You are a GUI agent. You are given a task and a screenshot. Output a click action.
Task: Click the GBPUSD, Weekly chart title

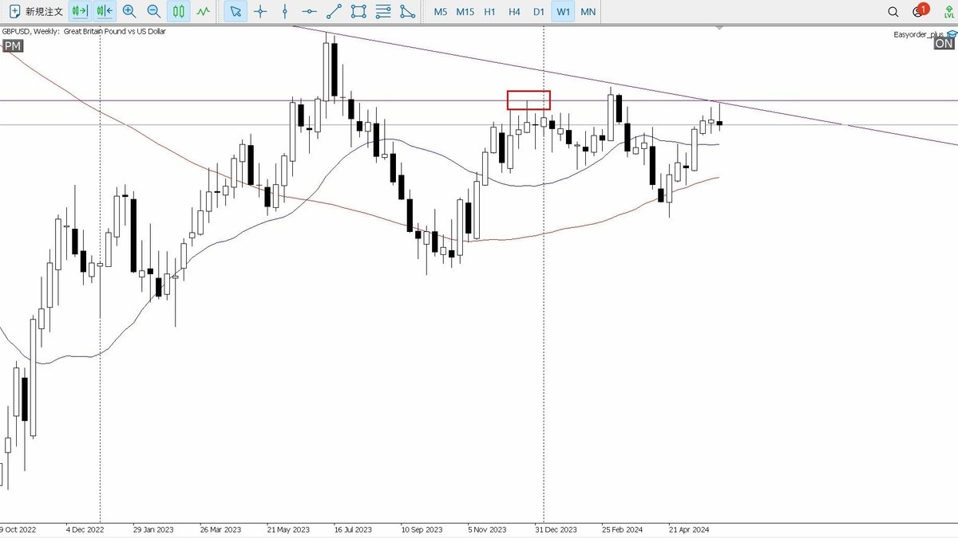84,31
